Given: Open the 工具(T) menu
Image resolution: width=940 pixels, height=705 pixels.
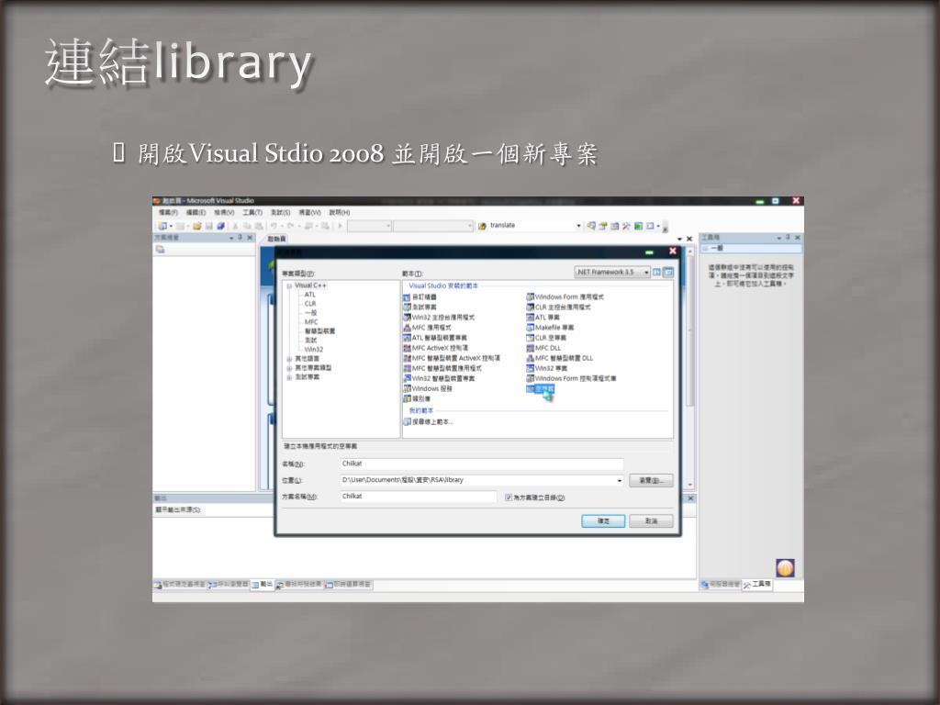Looking at the screenshot, I should [x=252, y=213].
